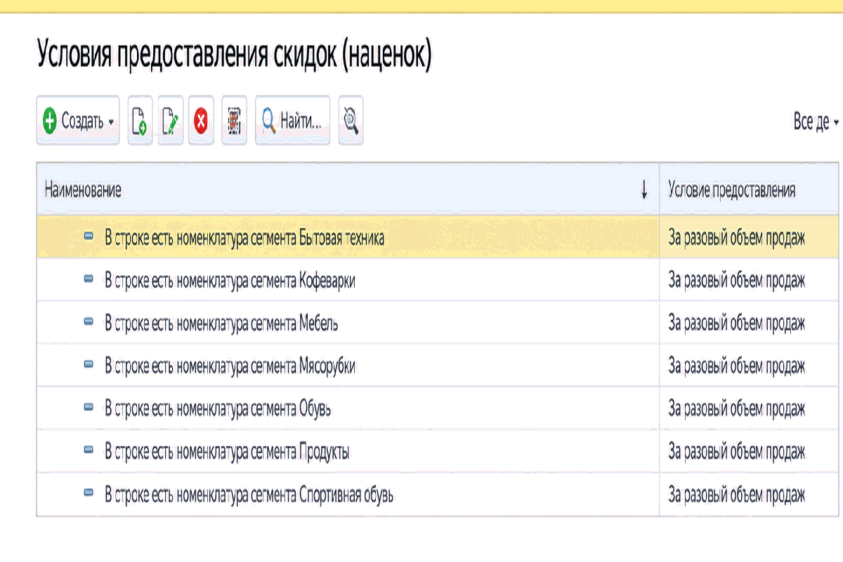
Task: Select row ending with сегмента Обувь
Action: tap(438, 408)
